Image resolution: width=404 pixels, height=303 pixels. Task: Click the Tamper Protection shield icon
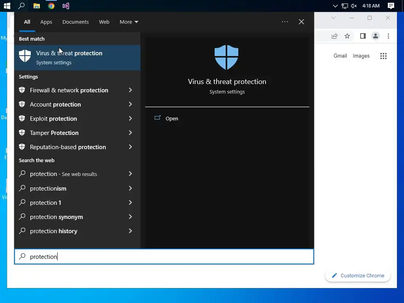pyautogui.click(x=22, y=133)
